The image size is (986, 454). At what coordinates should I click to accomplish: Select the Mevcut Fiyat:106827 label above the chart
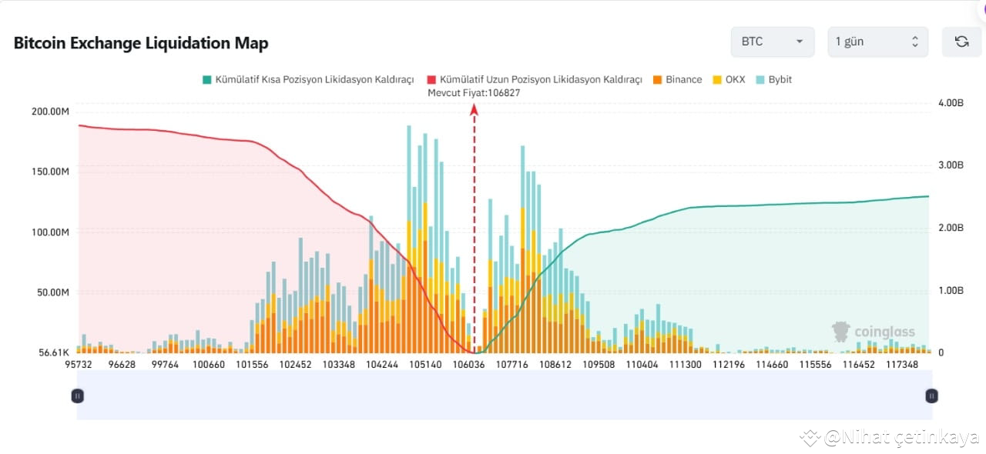474,92
